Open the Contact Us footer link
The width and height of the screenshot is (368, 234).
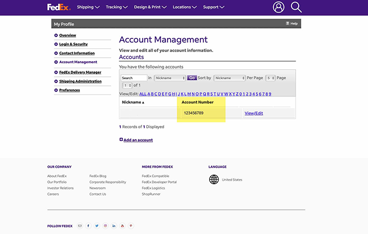point(98,194)
